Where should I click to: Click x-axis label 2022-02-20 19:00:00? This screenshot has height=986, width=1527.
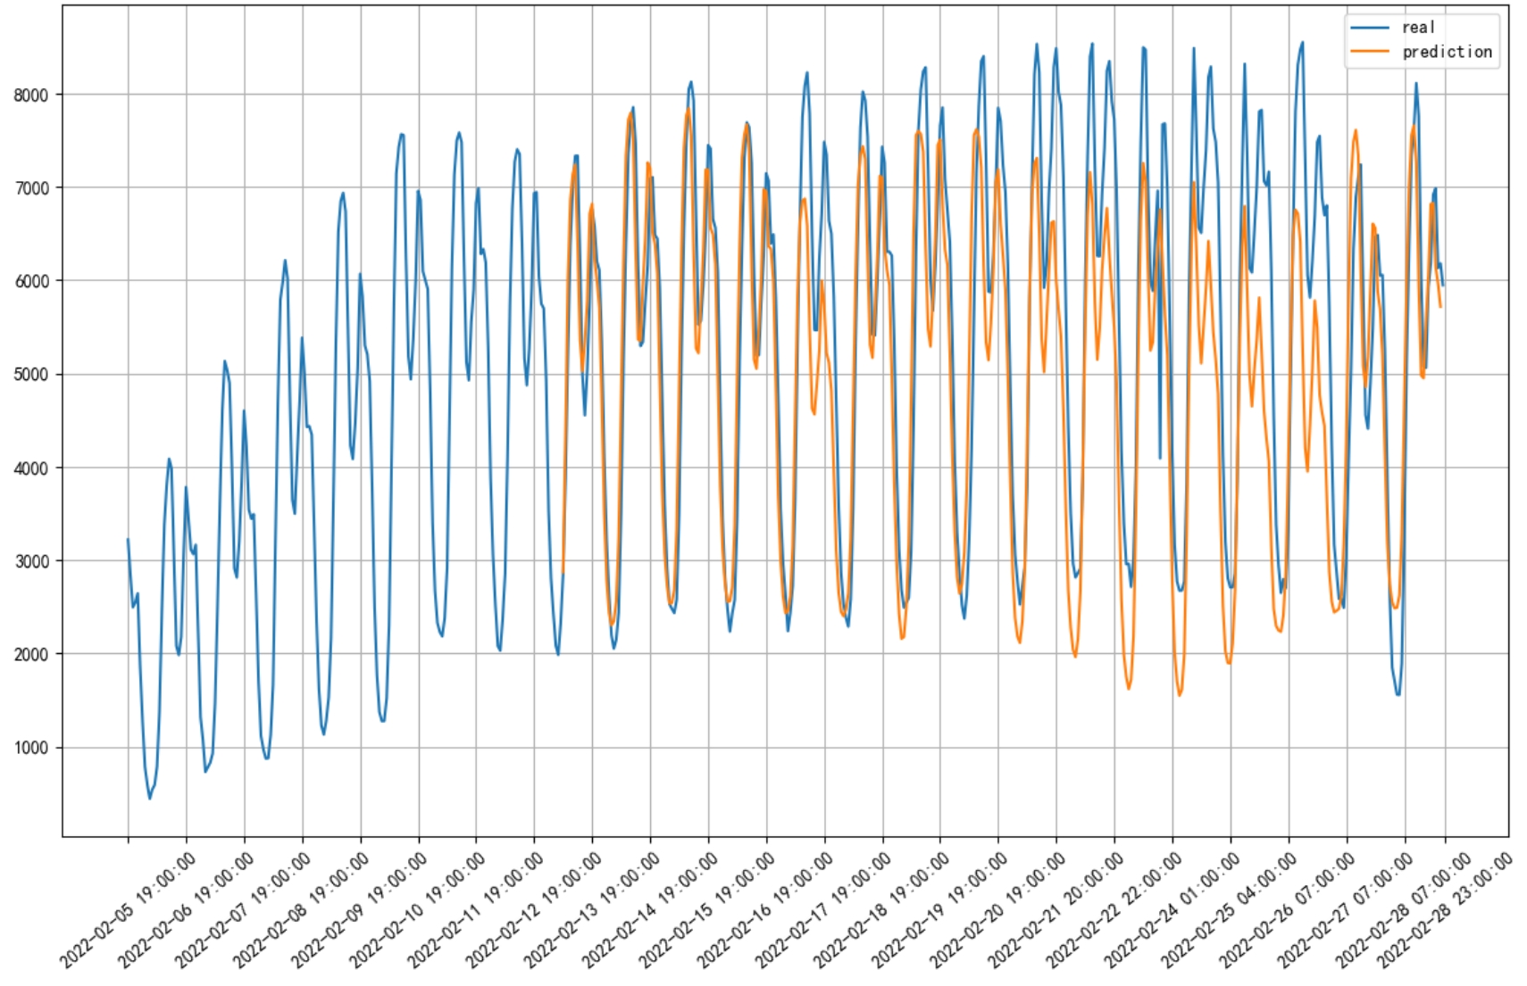998,910
